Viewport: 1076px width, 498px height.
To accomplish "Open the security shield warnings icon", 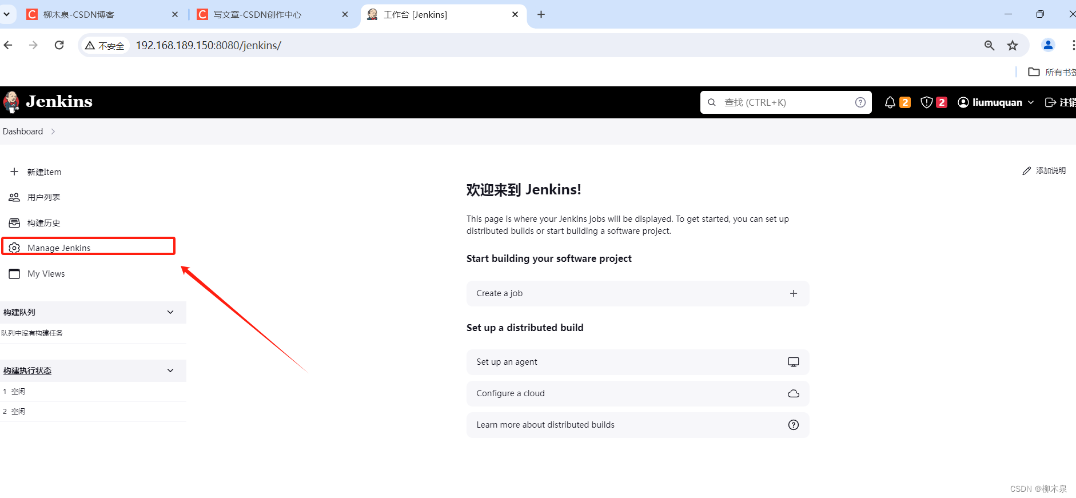I will coord(927,102).
